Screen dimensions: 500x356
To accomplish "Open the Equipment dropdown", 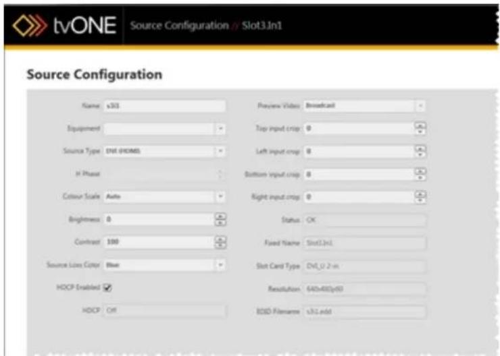I will (220, 129).
